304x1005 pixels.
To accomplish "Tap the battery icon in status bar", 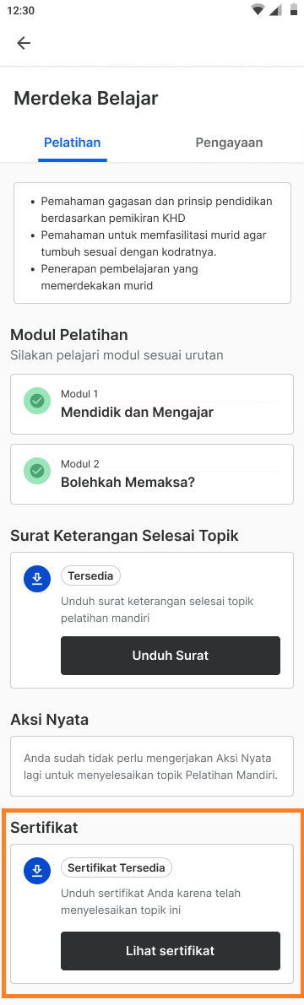I will tap(292, 9).
